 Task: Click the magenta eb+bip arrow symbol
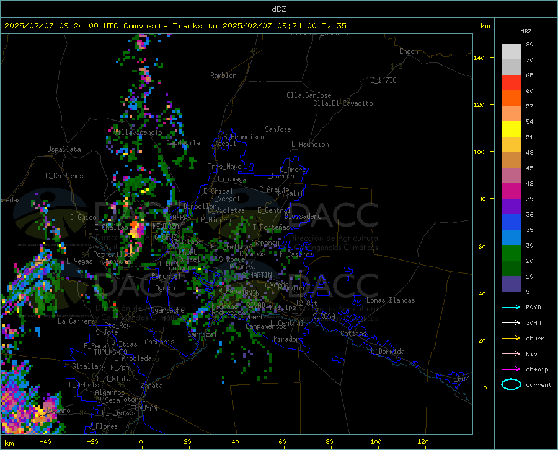[x=511, y=370]
